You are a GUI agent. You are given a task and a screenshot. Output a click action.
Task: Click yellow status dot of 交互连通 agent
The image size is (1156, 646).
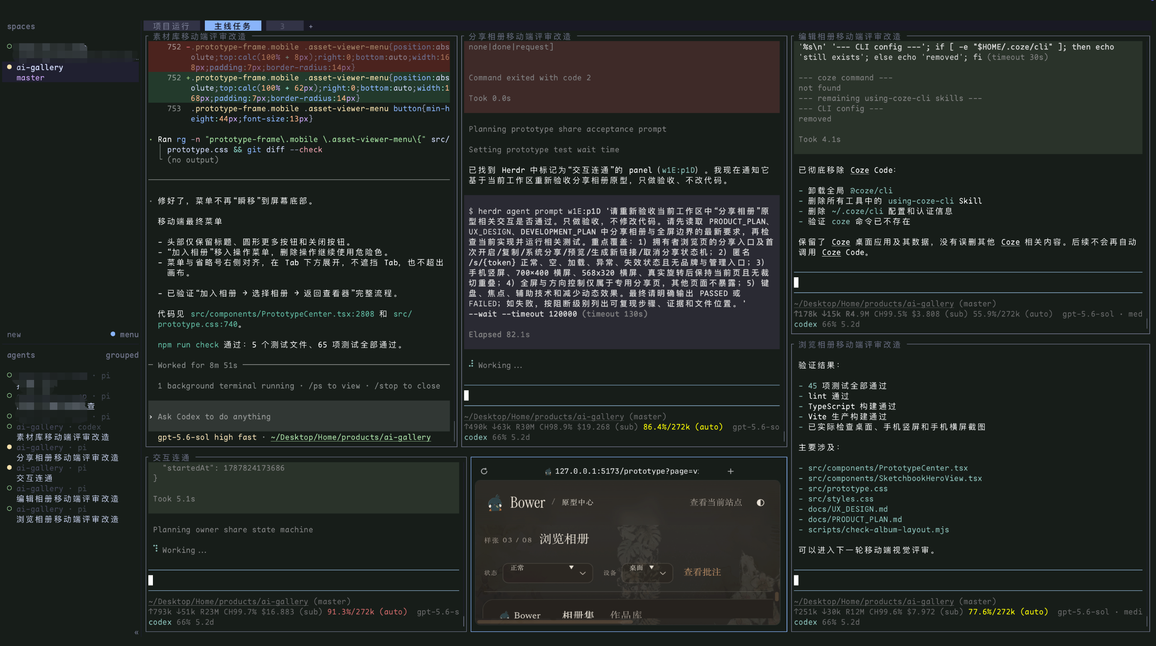tap(10, 467)
